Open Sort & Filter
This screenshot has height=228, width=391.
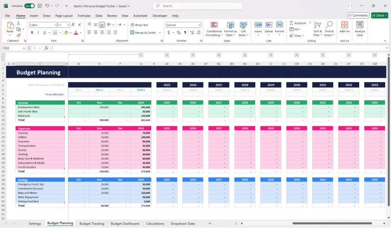click(318, 29)
